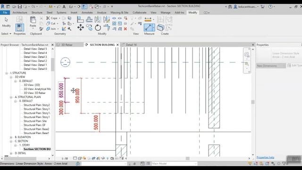The height and width of the screenshot is (170, 302).
Task: Switch to the Massing & Site tab
Action: (119, 13)
